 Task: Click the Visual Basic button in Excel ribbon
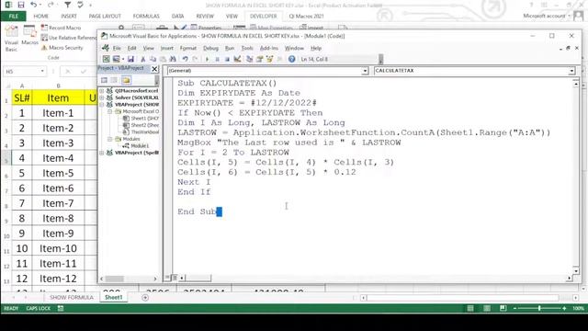click(x=11, y=39)
